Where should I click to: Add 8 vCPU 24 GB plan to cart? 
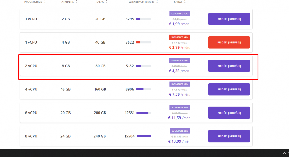coord(229,136)
